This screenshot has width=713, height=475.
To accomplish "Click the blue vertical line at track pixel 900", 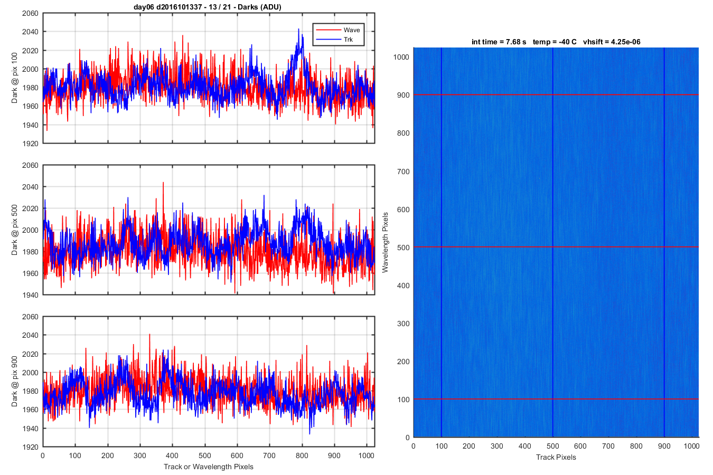I will coord(664,242).
